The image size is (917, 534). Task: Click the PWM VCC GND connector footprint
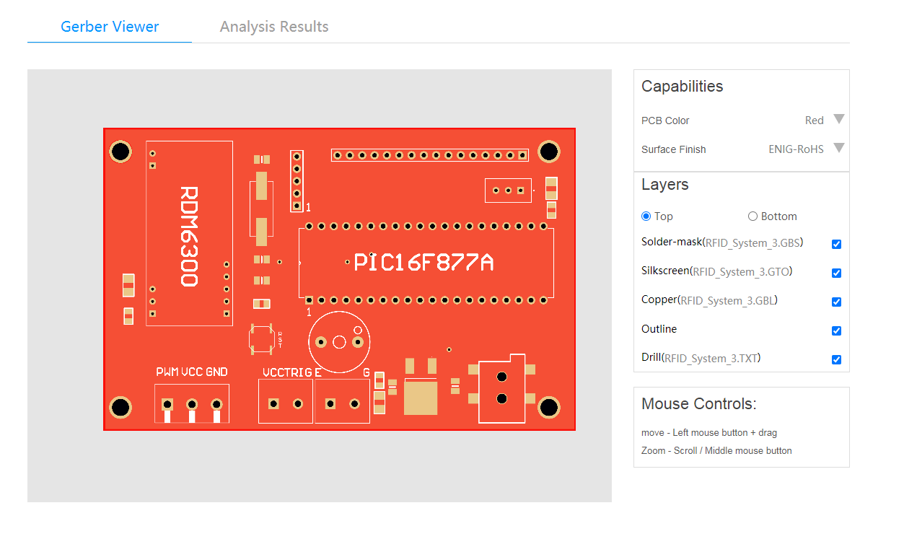coord(191,401)
